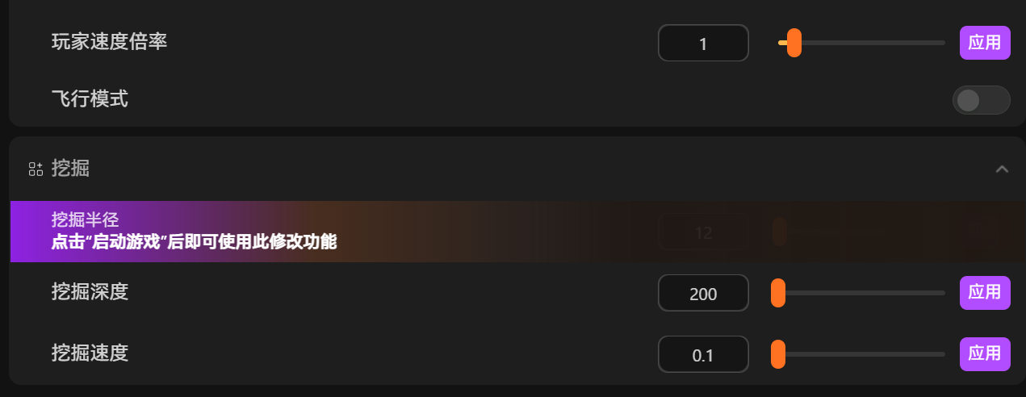Hit the 应用 button beside 挖掘速度
Screen dimensions: 1026x397
[985, 353]
